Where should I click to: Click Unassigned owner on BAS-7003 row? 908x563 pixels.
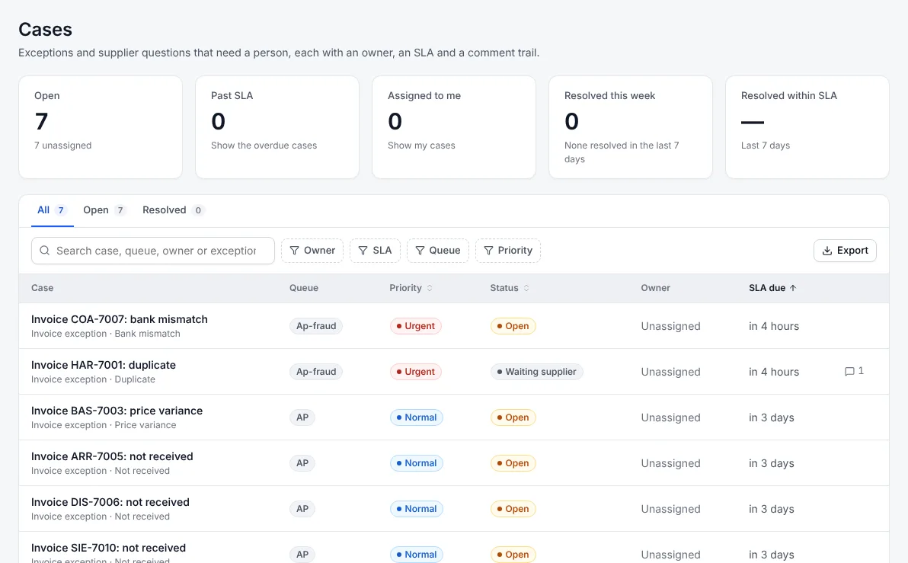pos(670,417)
